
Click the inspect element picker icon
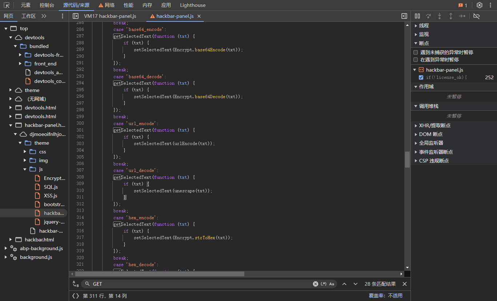[x=7, y=5]
